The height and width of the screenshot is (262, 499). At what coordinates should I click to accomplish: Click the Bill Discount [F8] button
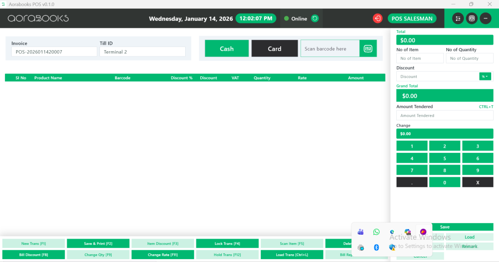click(34, 255)
